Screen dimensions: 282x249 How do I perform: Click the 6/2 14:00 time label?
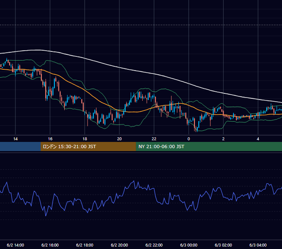coord(15,245)
